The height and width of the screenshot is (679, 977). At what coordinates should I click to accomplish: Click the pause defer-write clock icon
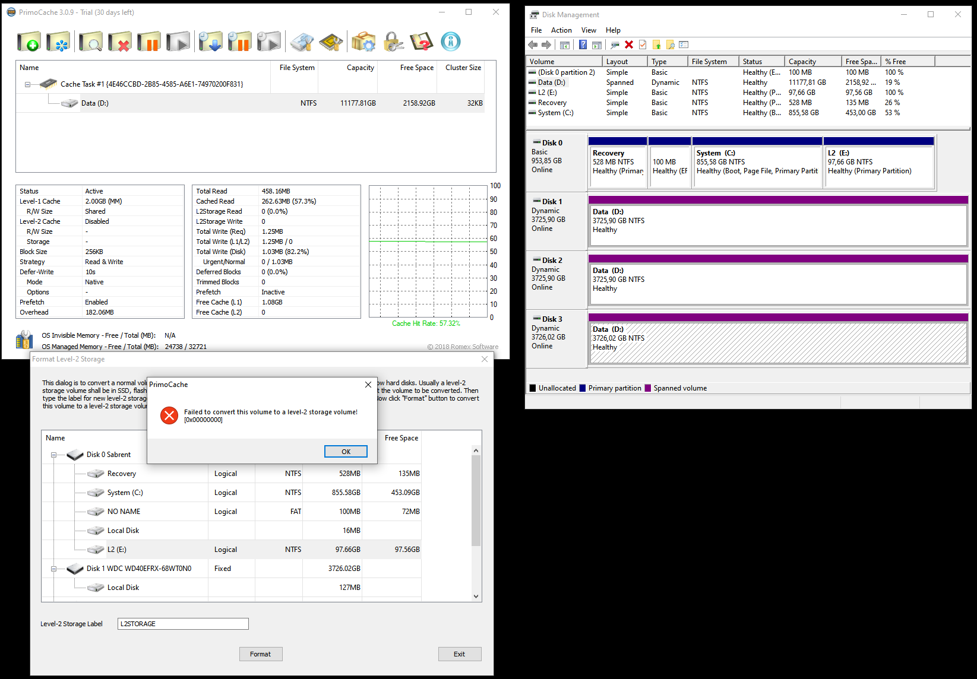pos(239,42)
